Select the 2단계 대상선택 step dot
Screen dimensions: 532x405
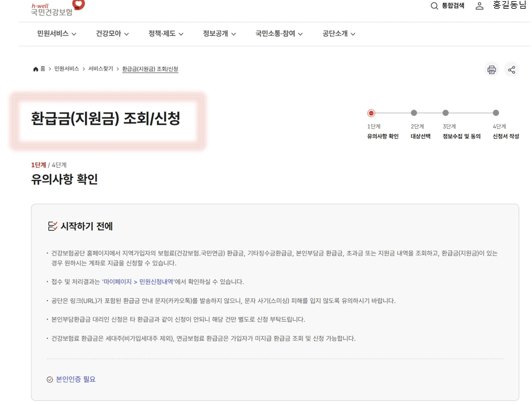413,113
